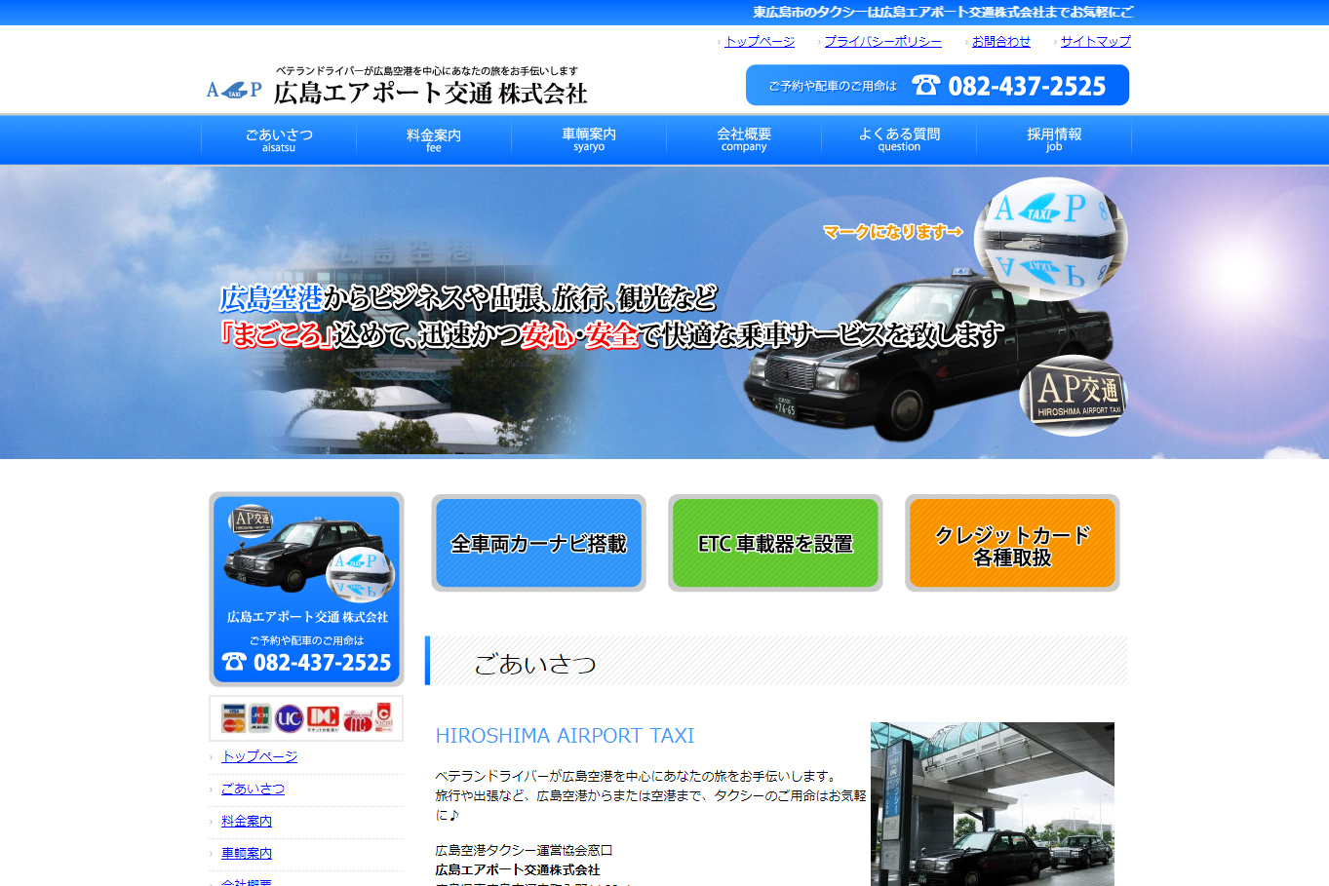The height and width of the screenshot is (886, 1329).
Task: Click the sidebar phone number 082-437-2525
Action: pyautogui.click(x=322, y=663)
